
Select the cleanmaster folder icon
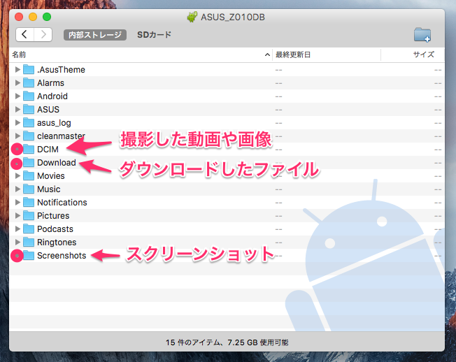tap(29, 136)
